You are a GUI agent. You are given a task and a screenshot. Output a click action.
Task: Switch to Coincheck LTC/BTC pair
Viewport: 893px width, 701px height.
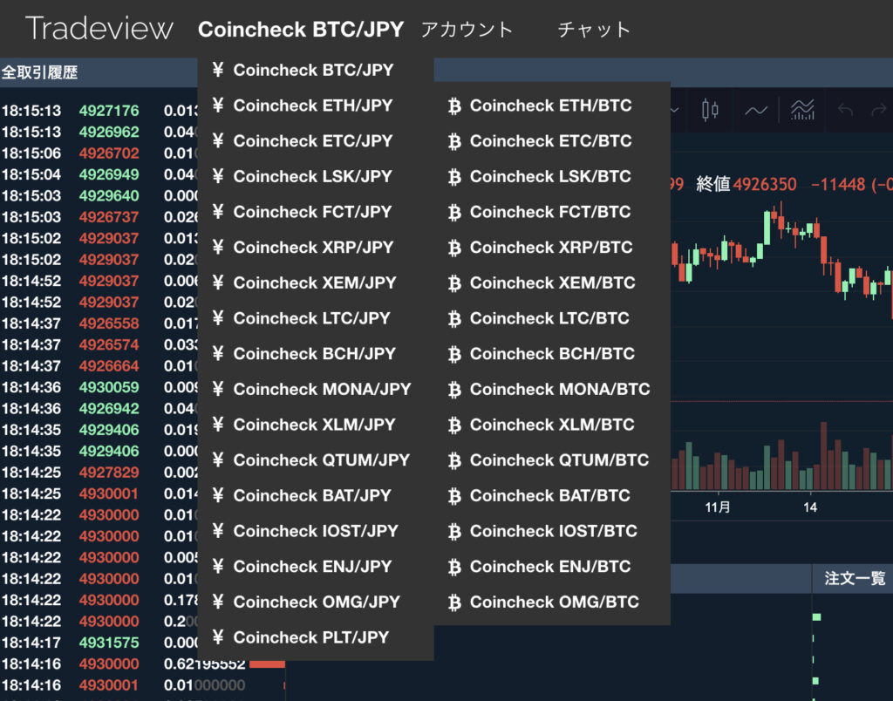click(549, 318)
